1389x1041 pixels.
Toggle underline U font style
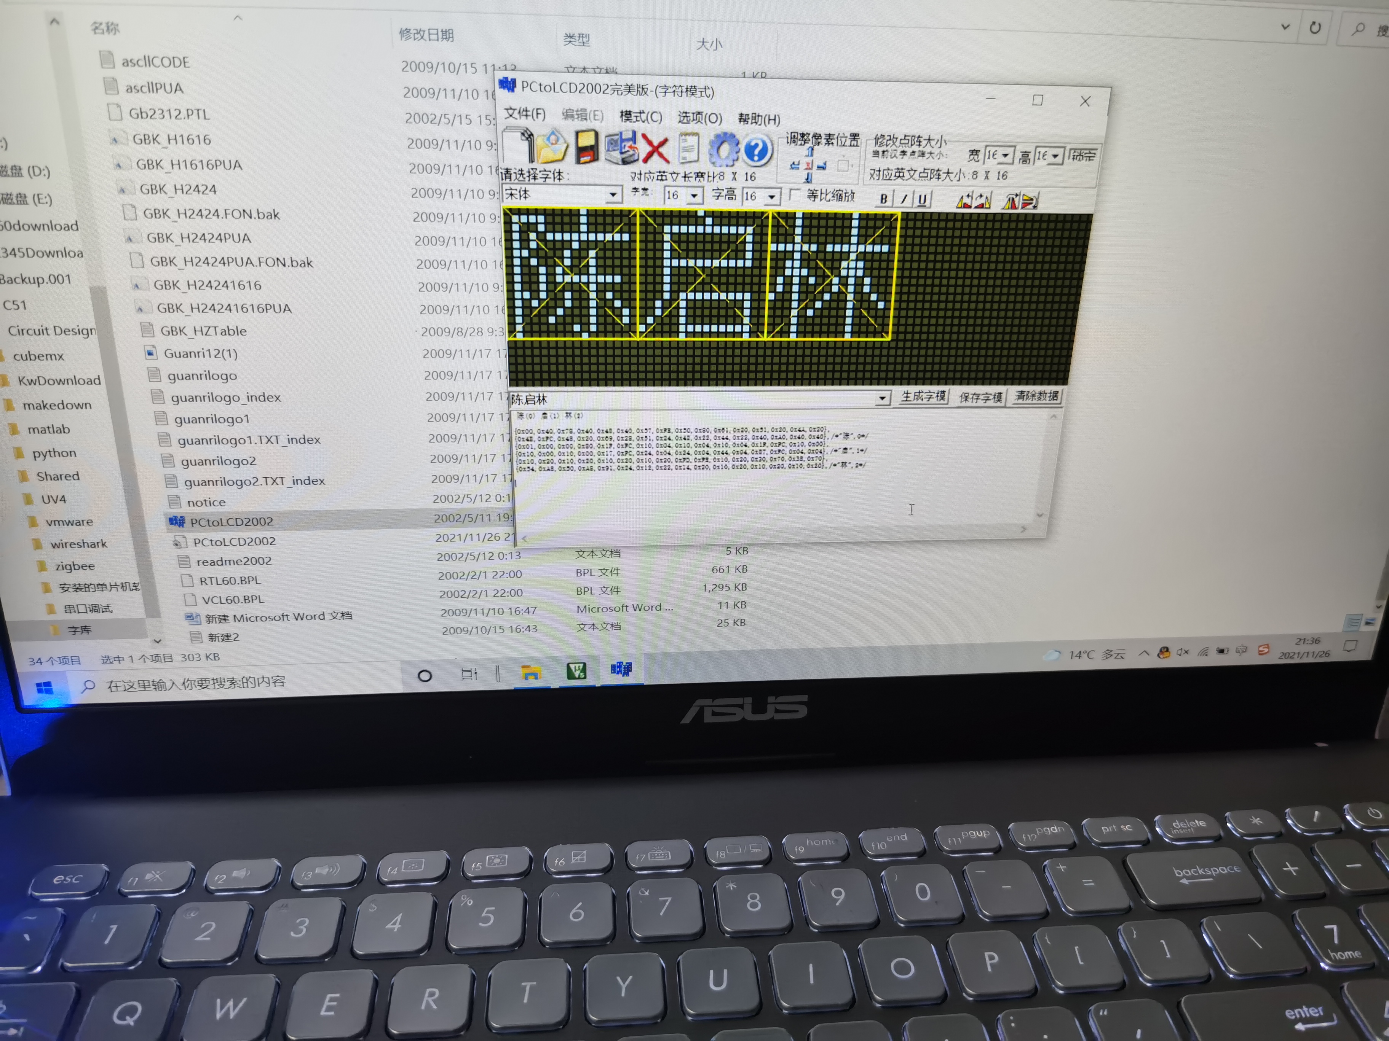(922, 199)
